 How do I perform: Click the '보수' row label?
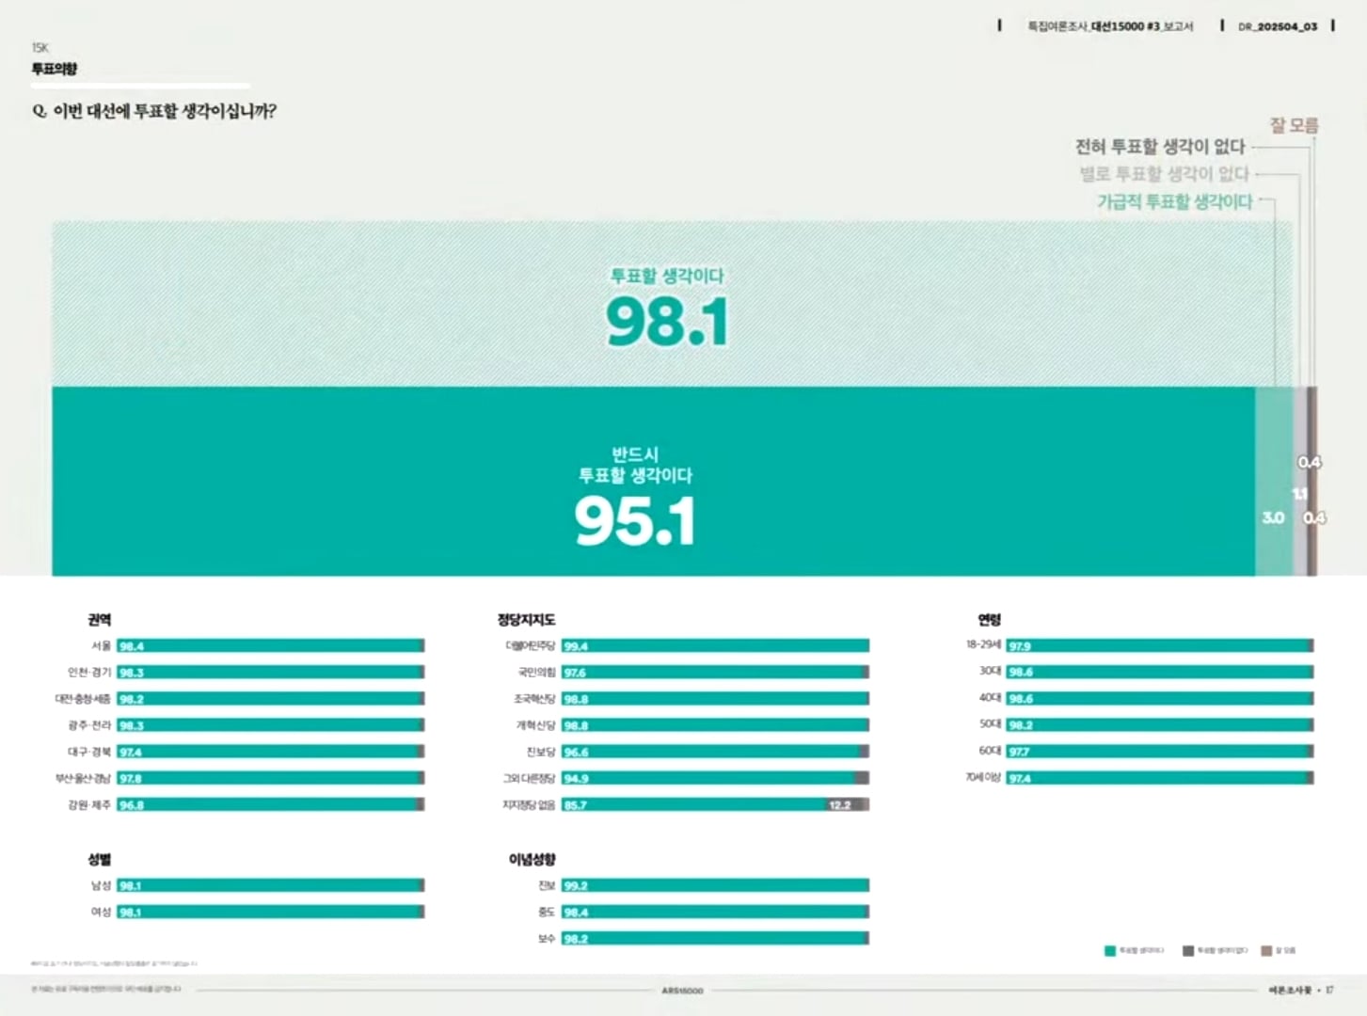tap(547, 939)
